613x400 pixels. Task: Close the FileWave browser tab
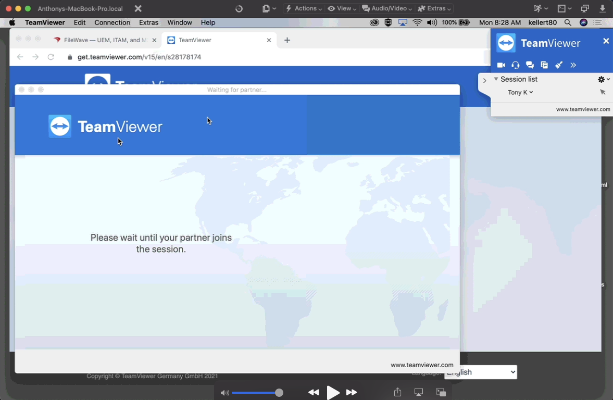pyautogui.click(x=154, y=40)
